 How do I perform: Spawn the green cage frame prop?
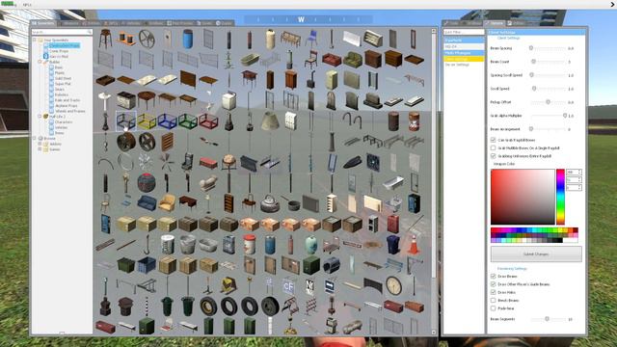pyautogui.click(x=188, y=120)
